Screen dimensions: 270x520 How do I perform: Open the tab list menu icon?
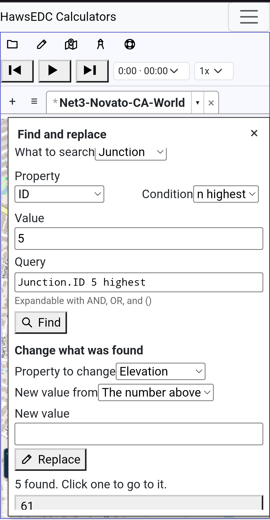pyautogui.click(x=34, y=102)
